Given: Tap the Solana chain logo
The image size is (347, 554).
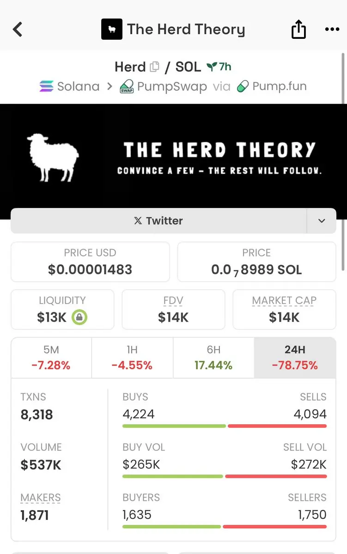Looking at the screenshot, I should tap(46, 86).
